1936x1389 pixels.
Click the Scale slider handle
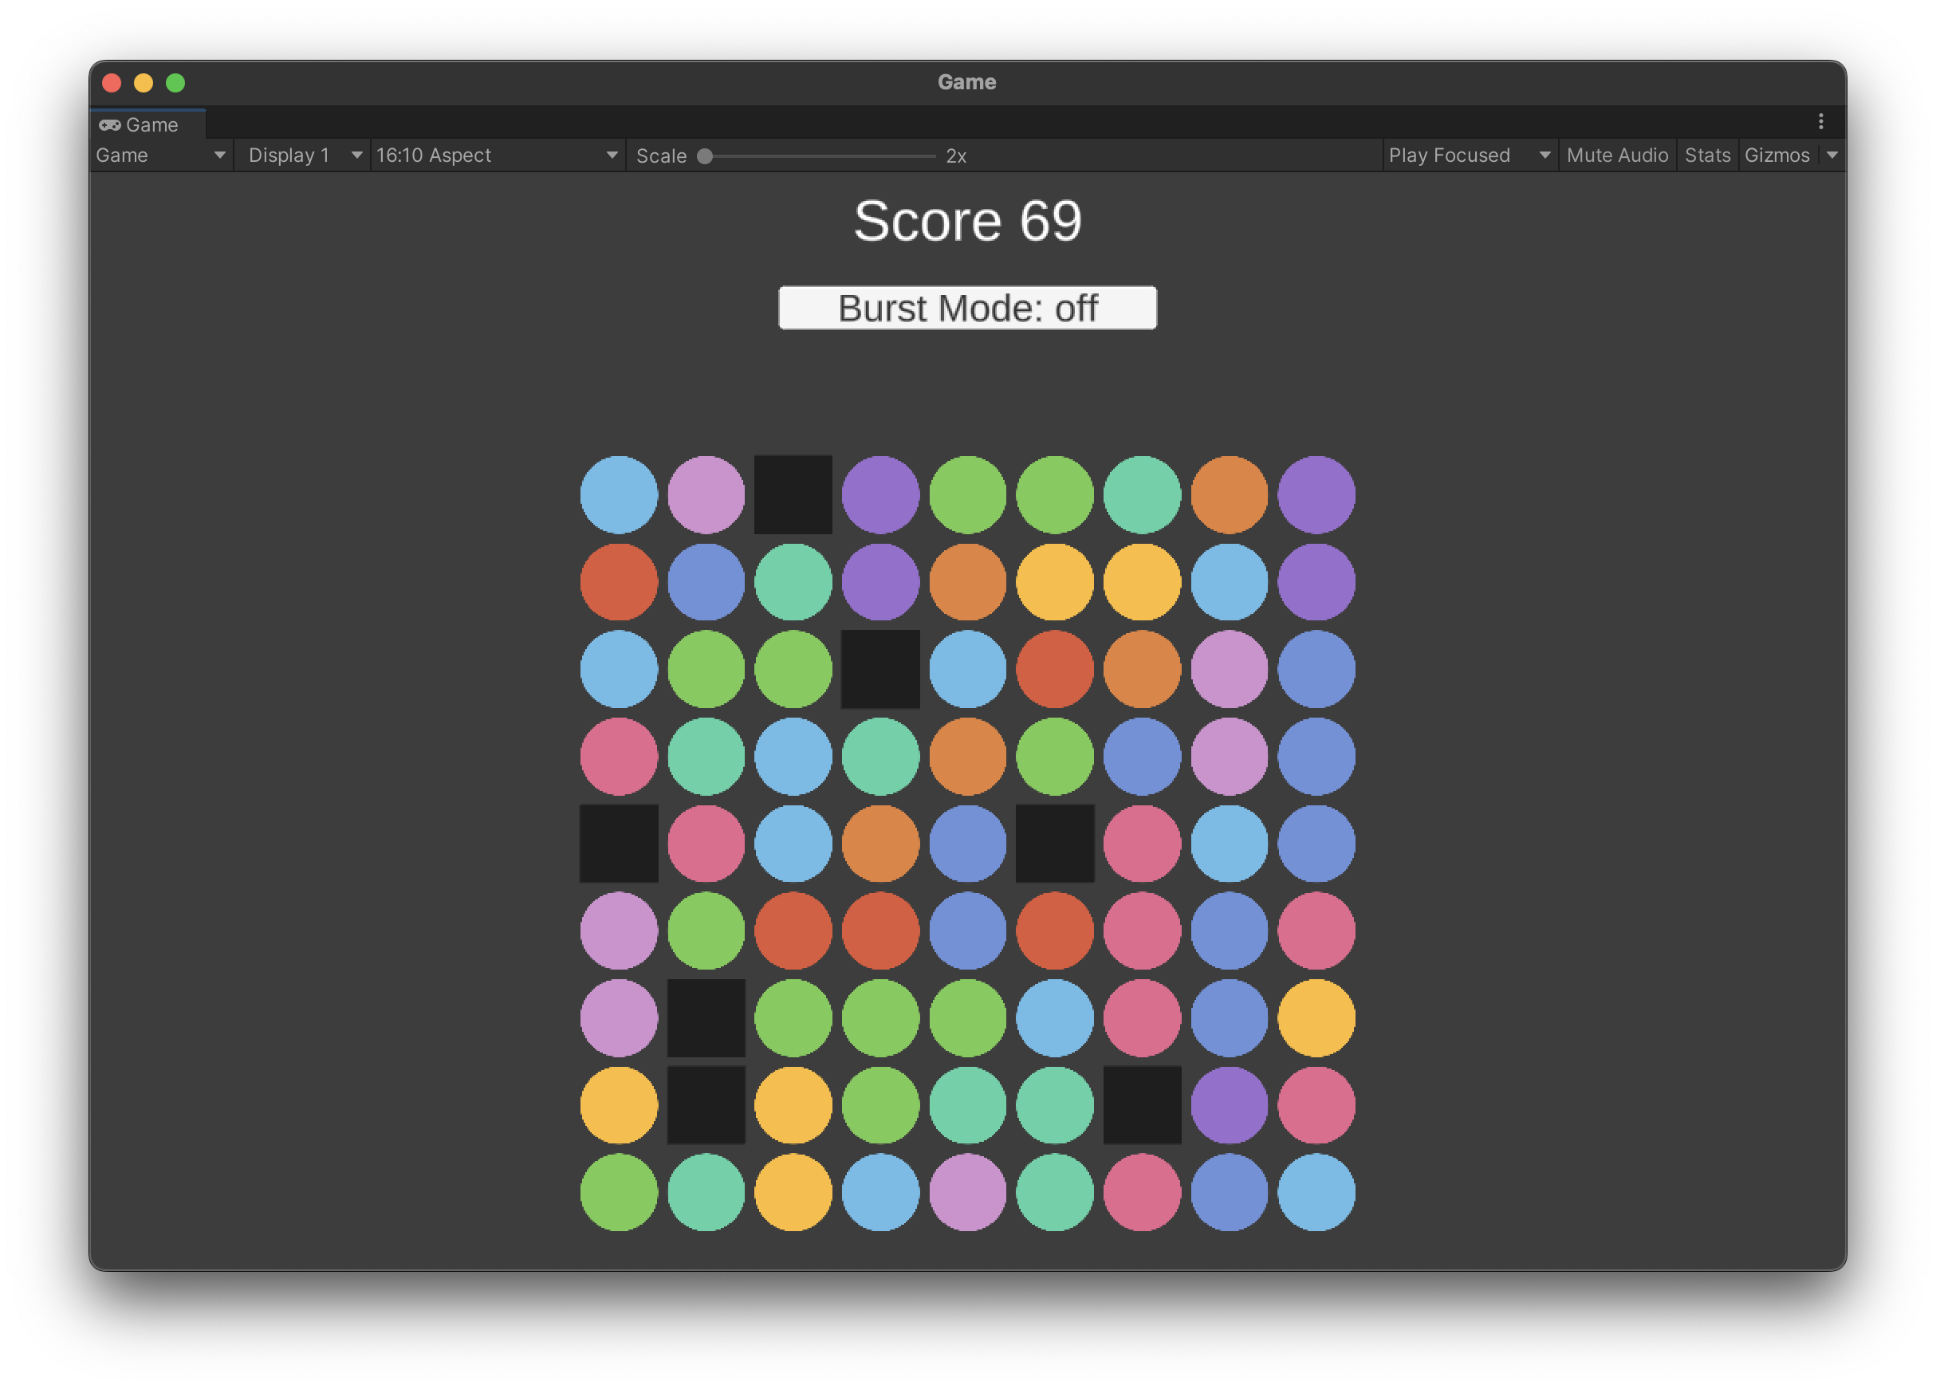[x=705, y=156]
